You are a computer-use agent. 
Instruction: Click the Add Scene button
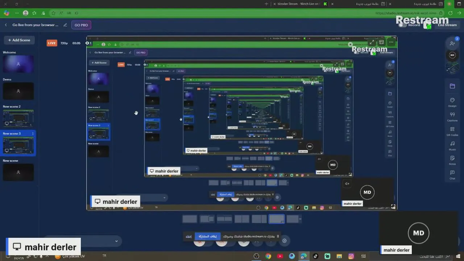(x=19, y=40)
